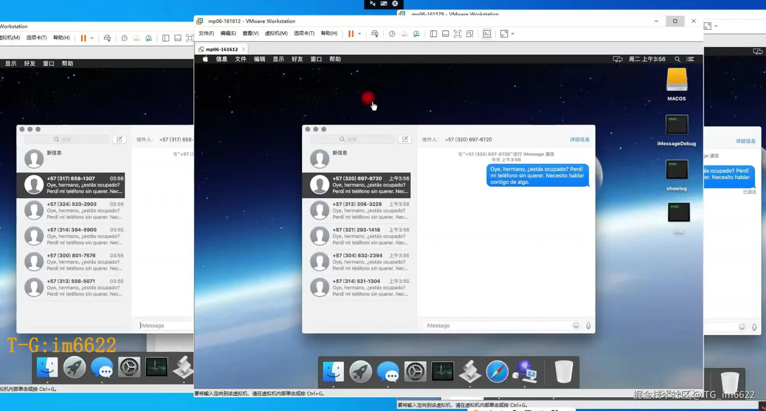
Task: Open the power options dropdown next to pause
Action: (x=359, y=34)
